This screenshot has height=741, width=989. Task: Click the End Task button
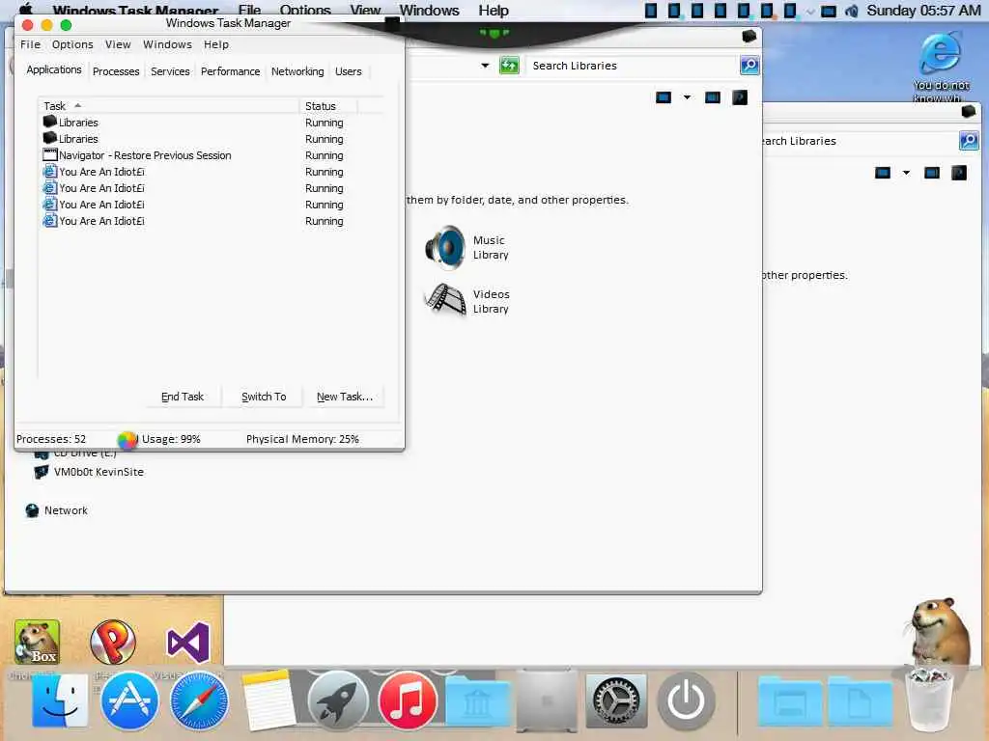click(x=183, y=397)
